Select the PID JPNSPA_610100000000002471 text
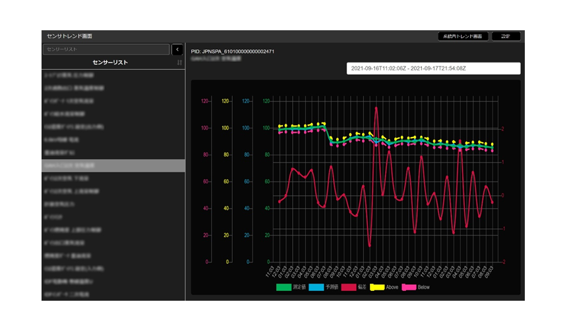 pyautogui.click(x=233, y=51)
